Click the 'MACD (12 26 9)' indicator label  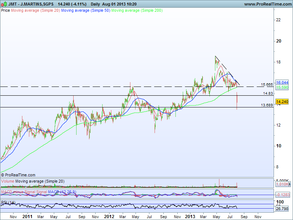[x=62, y=192]
